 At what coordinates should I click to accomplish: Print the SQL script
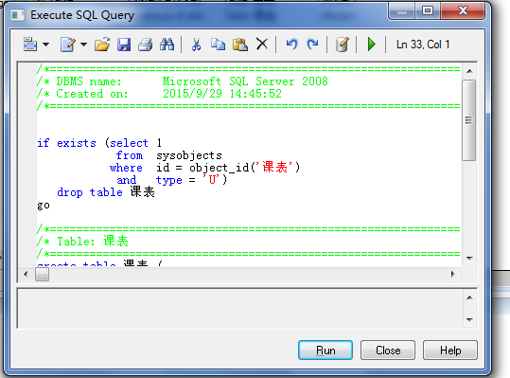coord(145,45)
